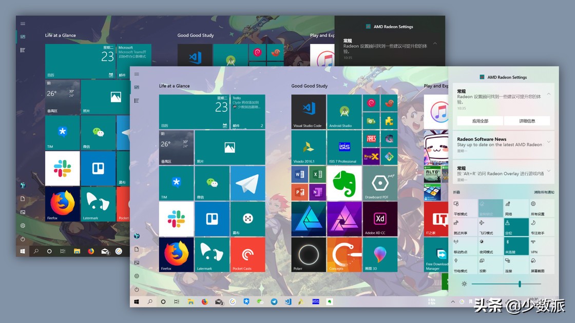Launch Visual Studio Code from its Start tile
The width and height of the screenshot is (575, 323).
[x=309, y=111]
